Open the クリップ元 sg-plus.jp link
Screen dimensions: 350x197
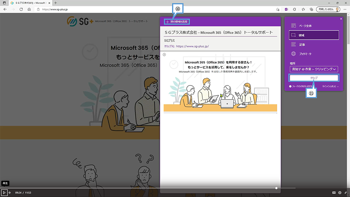[192, 47]
